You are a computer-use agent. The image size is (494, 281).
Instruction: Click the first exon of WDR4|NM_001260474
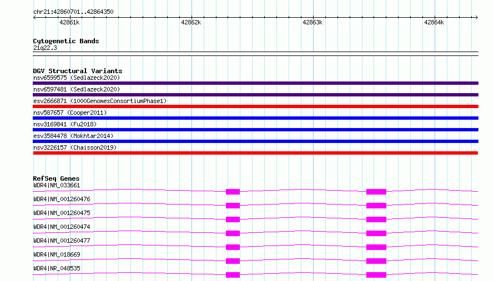point(233,233)
